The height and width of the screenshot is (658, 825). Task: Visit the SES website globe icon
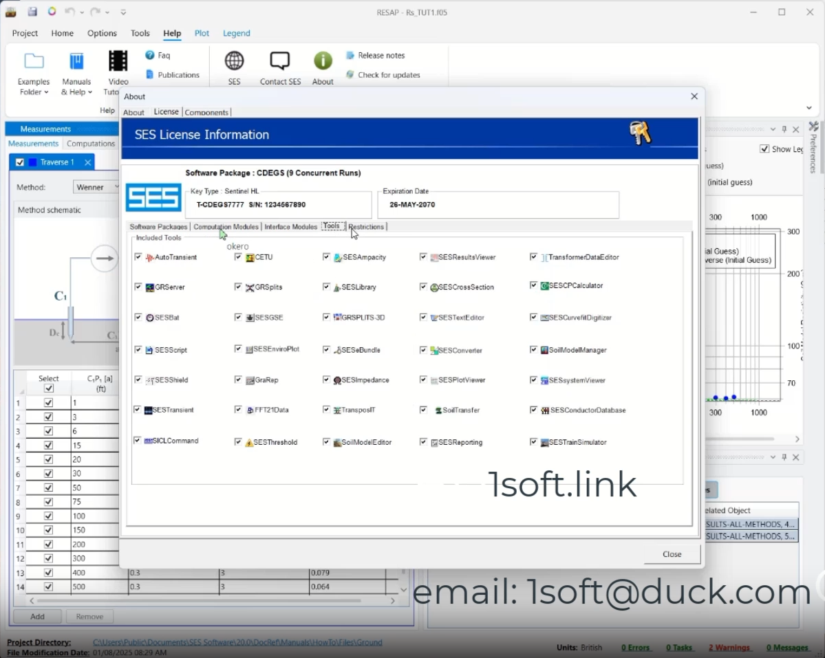pyautogui.click(x=234, y=61)
